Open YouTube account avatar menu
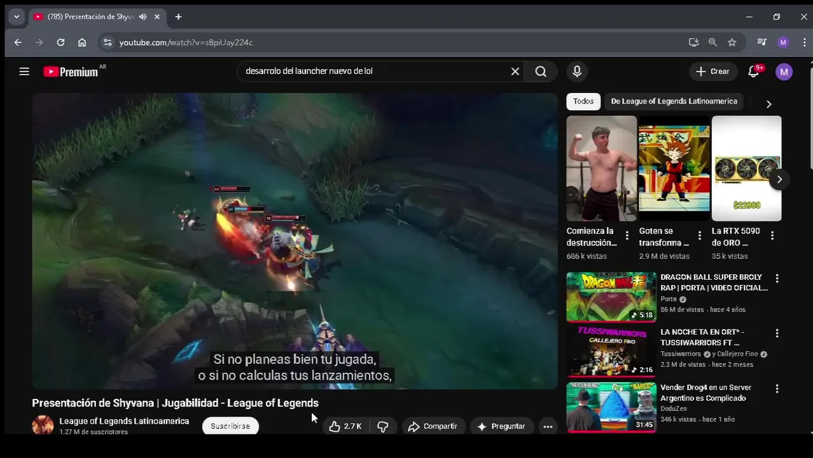 tap(784, 71)
